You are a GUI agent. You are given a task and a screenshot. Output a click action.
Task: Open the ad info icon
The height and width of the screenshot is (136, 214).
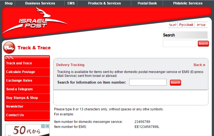pos(43,126)
